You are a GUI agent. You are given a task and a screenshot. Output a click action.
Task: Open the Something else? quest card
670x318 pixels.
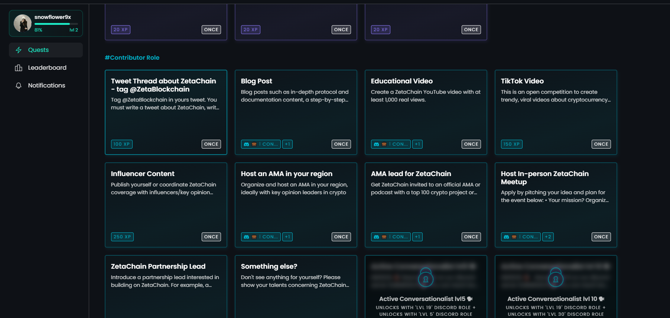coord(296,286)
